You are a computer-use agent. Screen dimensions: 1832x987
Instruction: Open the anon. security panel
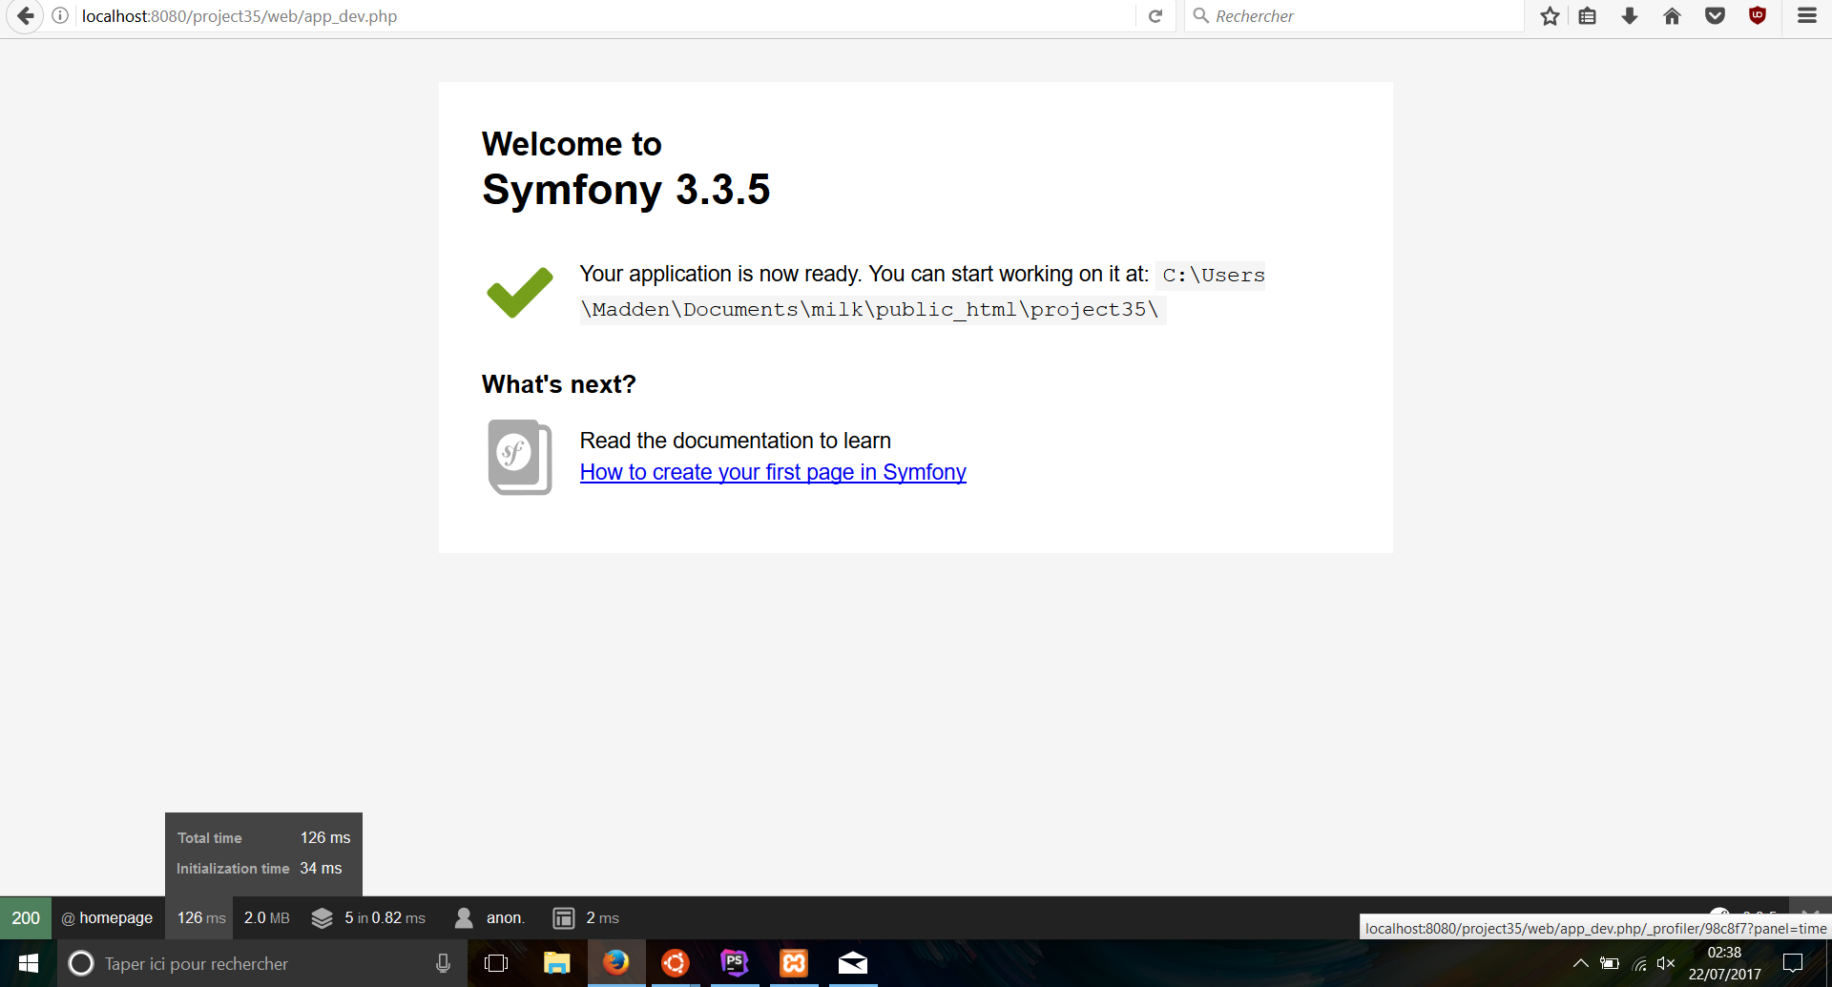point(506,917)
